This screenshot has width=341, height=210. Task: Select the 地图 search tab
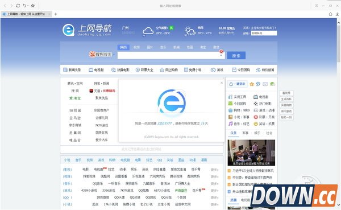pyautogui.click(x=190, y=47)
